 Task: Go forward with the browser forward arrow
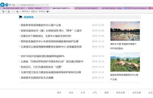point(7,5)
